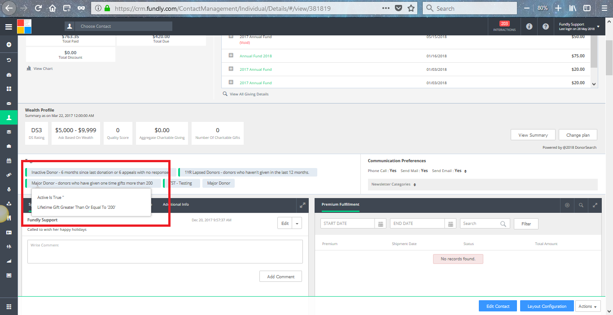Click the Major Donor more than 200 tag
This screenshot has height=315, width=613.
pos(93,183)
